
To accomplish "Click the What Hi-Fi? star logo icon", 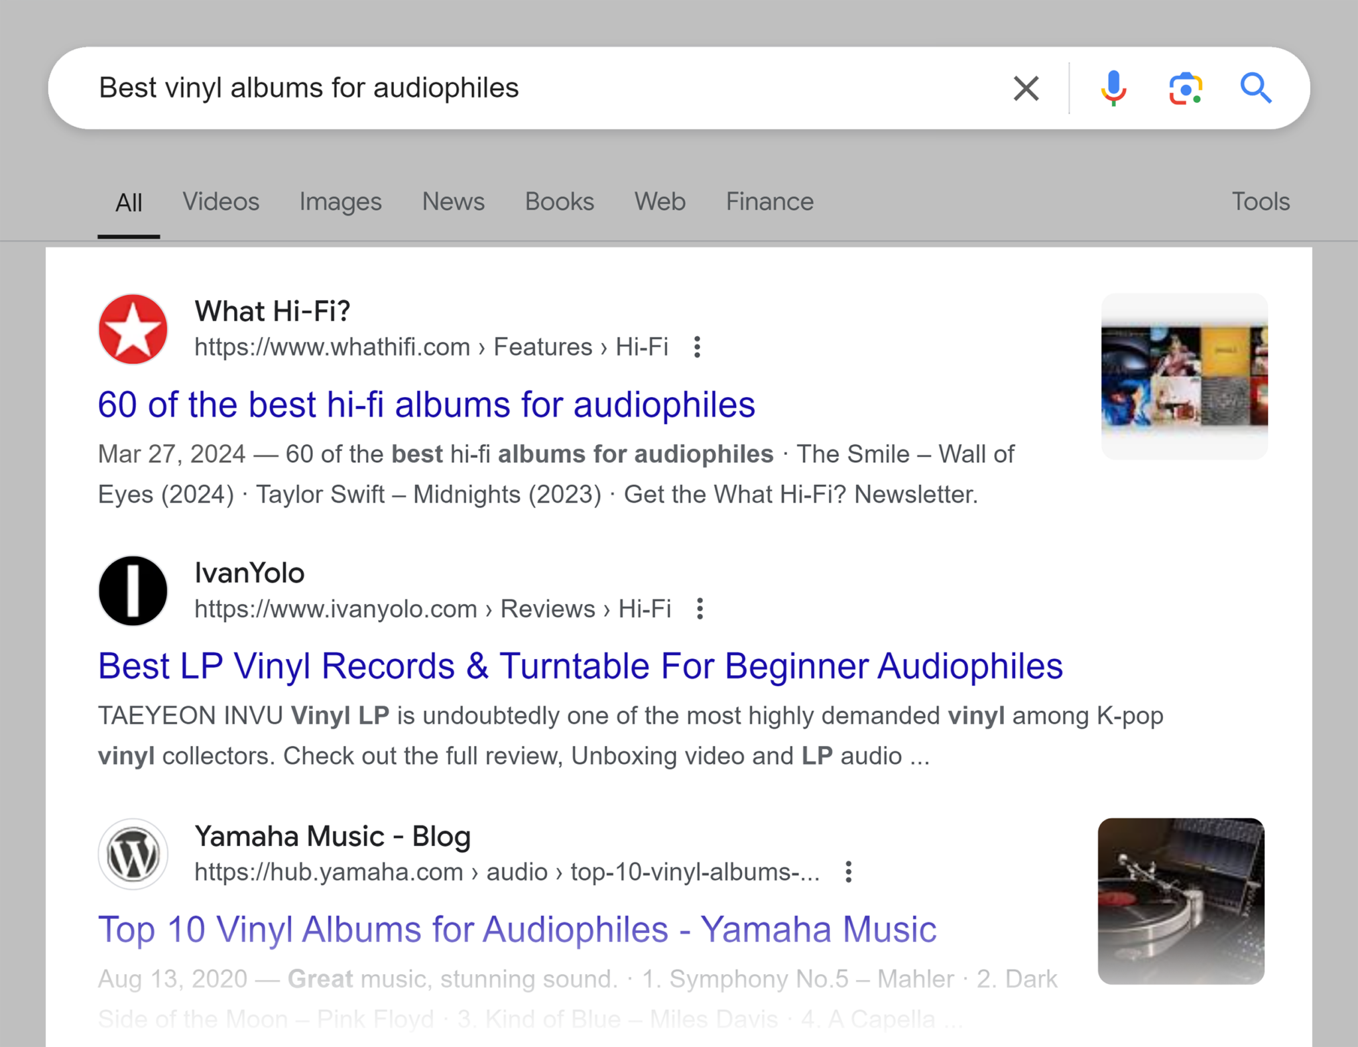I will point(133,330).
